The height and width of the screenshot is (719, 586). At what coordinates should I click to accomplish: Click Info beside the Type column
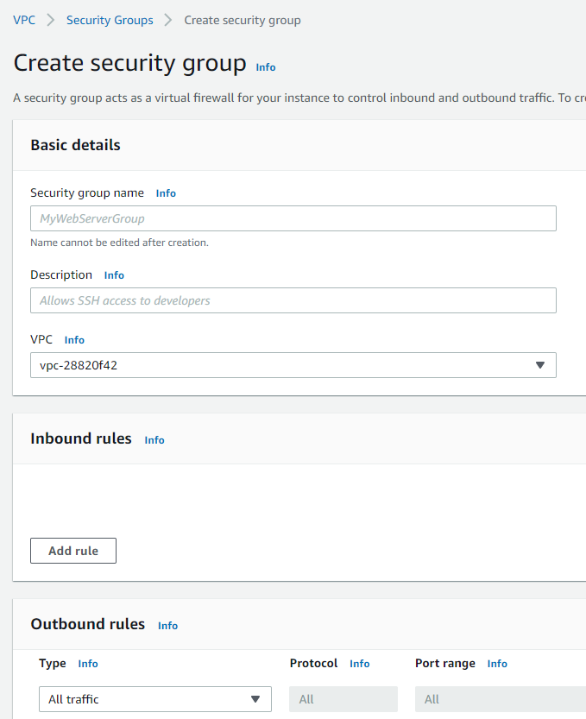coord(88,664)
